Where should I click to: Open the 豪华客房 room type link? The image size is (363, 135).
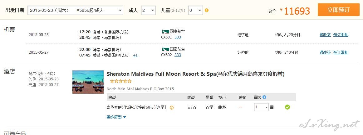tap(136, 107)
